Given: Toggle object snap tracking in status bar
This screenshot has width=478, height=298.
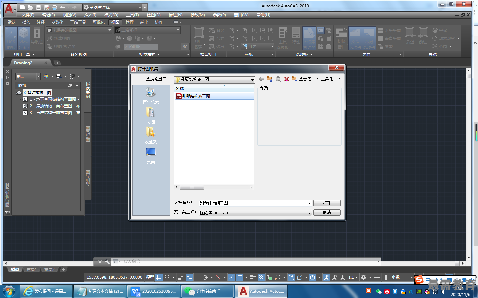Looking at the screenshot, I should (231, 277).
